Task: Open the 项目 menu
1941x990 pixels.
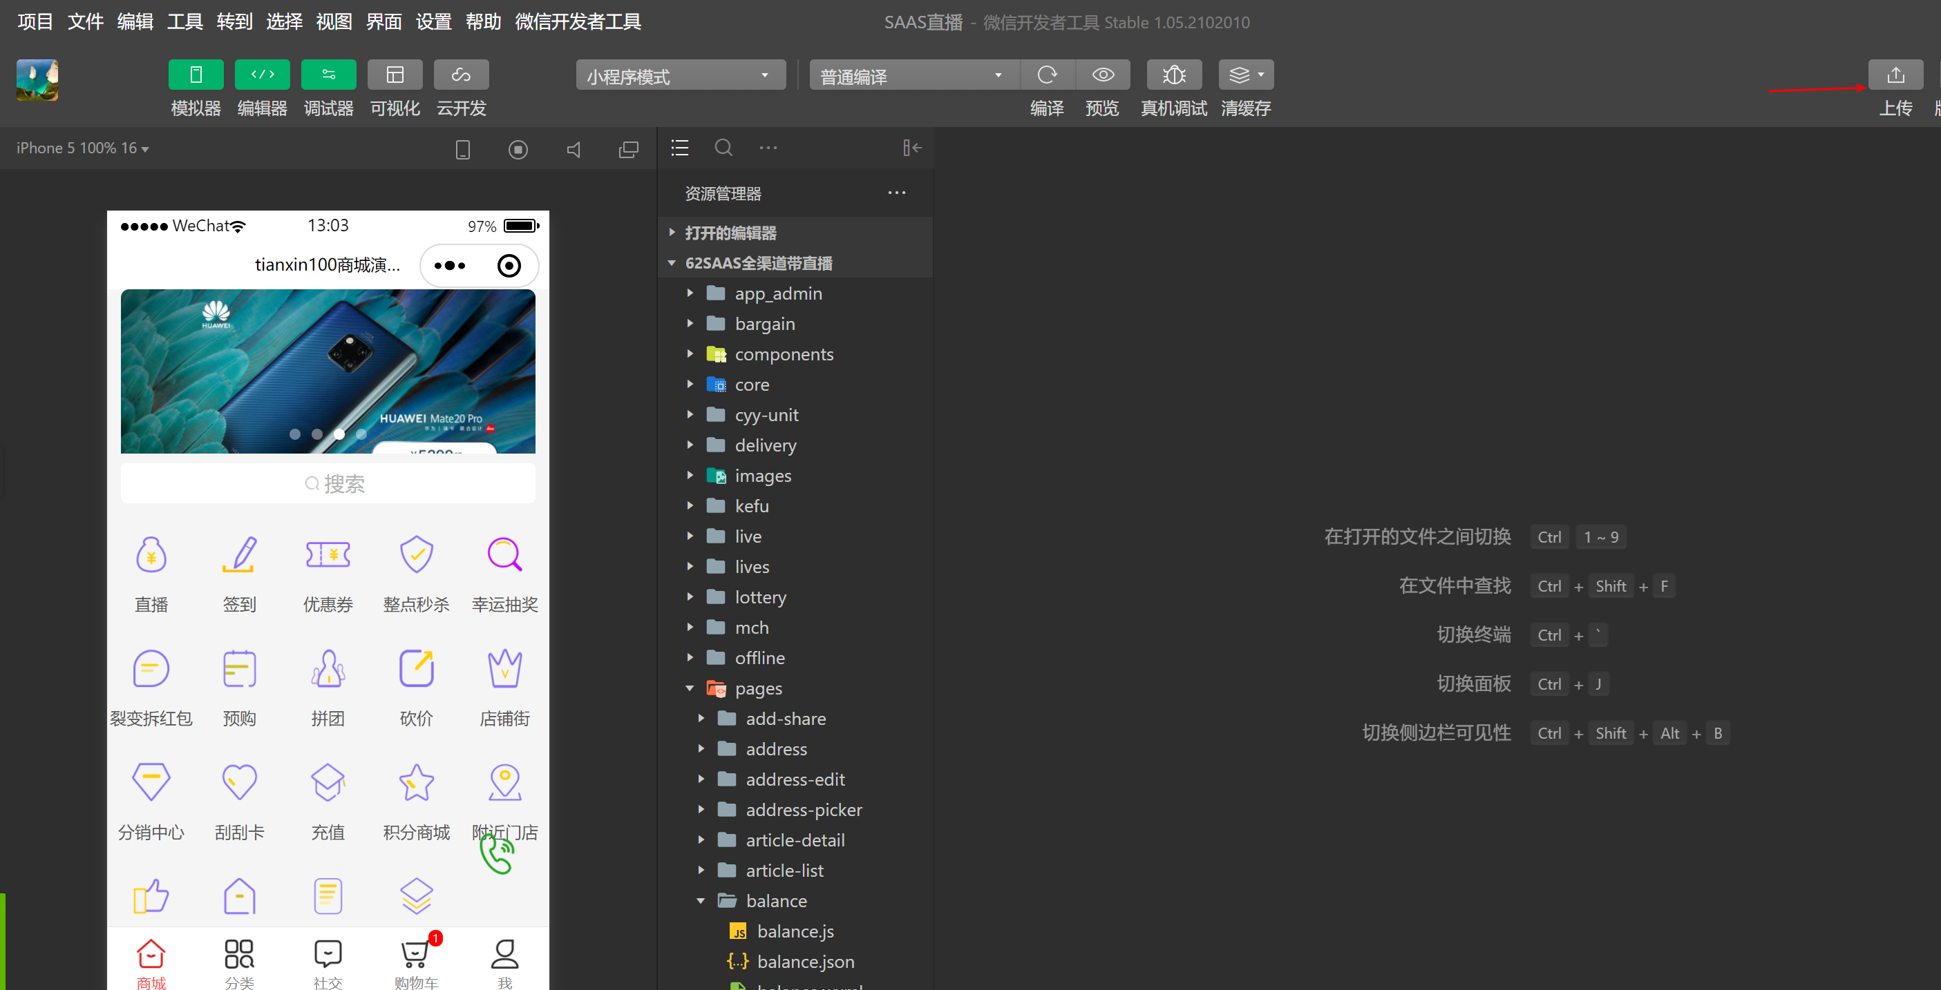Action: click(35, 21)
